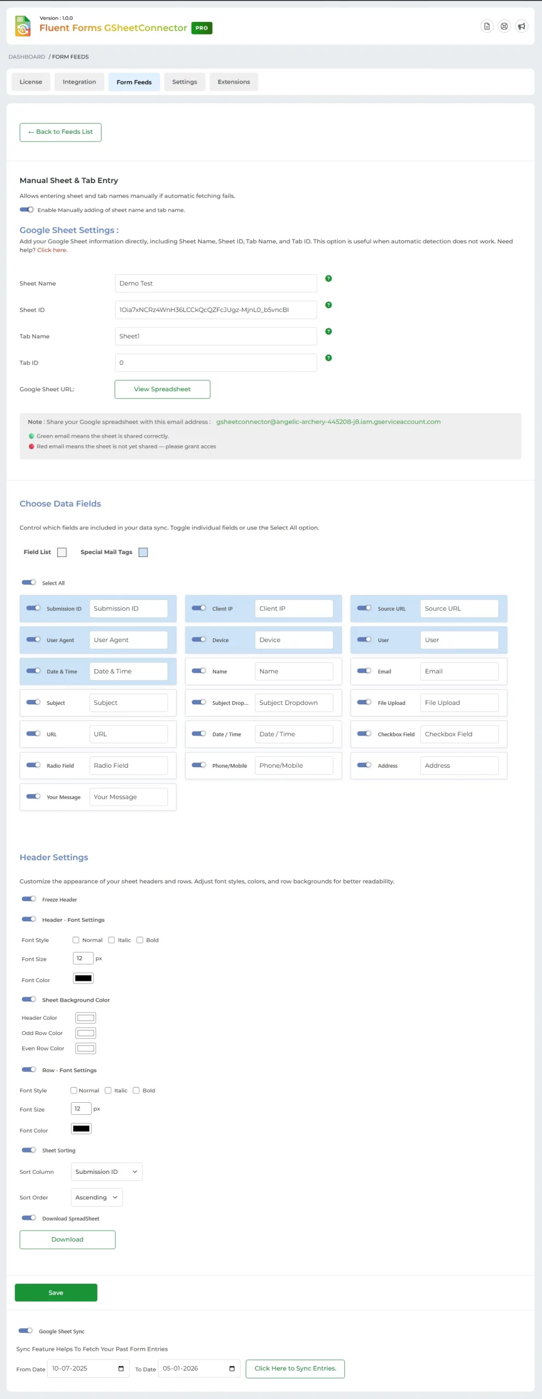Click Back to Feeds List button
Viewport: 542px width, 1399px height.
pos(61,132)
